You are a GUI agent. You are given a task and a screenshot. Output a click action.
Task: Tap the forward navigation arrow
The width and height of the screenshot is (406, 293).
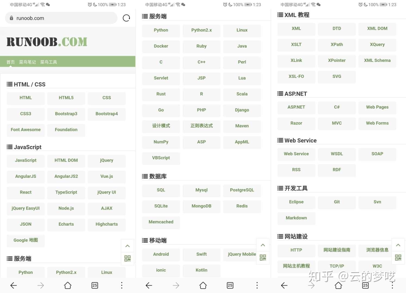(40, 285)
